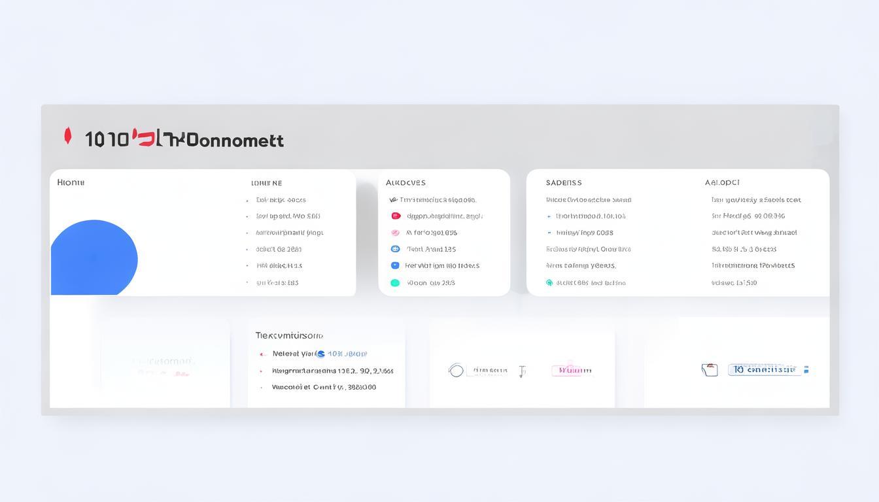Click the solid blue square icon in Alkdcves
Viewport: 879px width, 502px height.
tap(395, 265)
